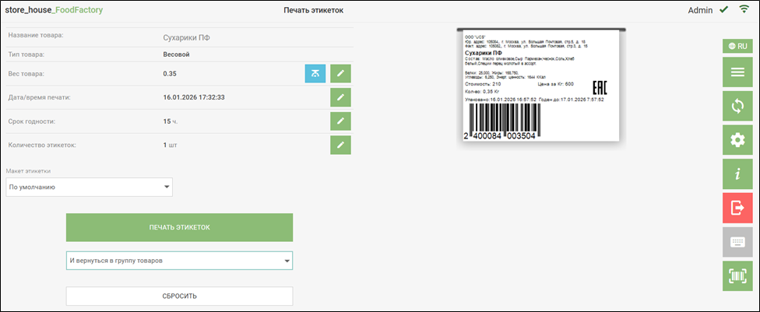Edit the shelf life hours
Image resolution: width=760 pixels, height=312 pixels.
click(341, 121)
